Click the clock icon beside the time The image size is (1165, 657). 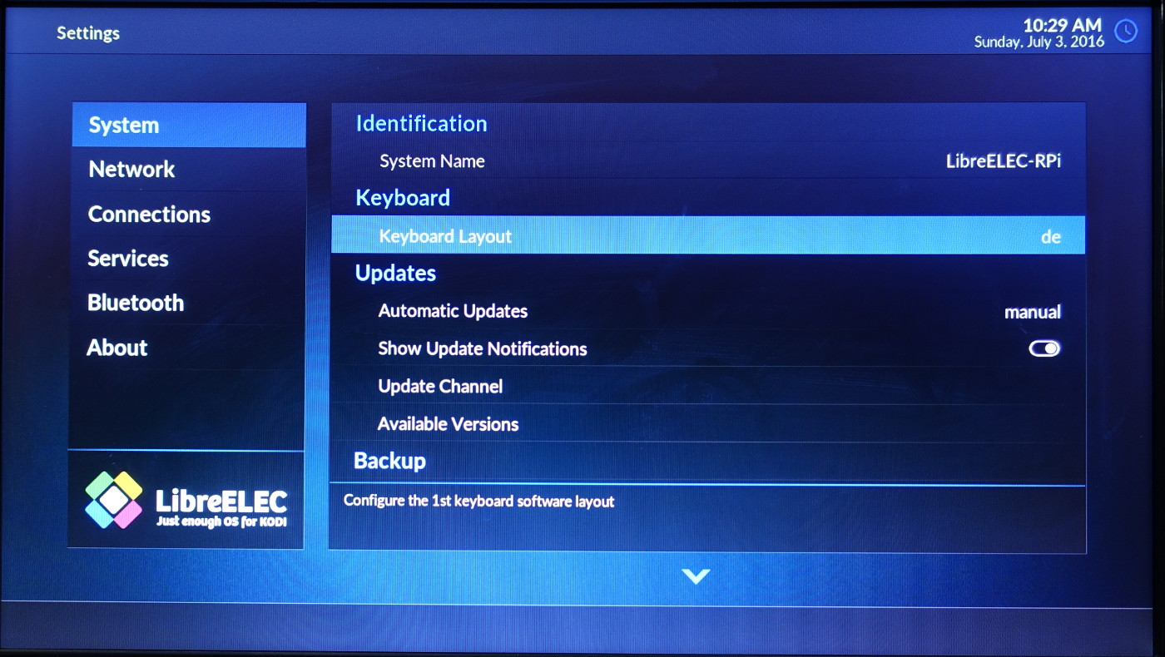coord(1125,32)
